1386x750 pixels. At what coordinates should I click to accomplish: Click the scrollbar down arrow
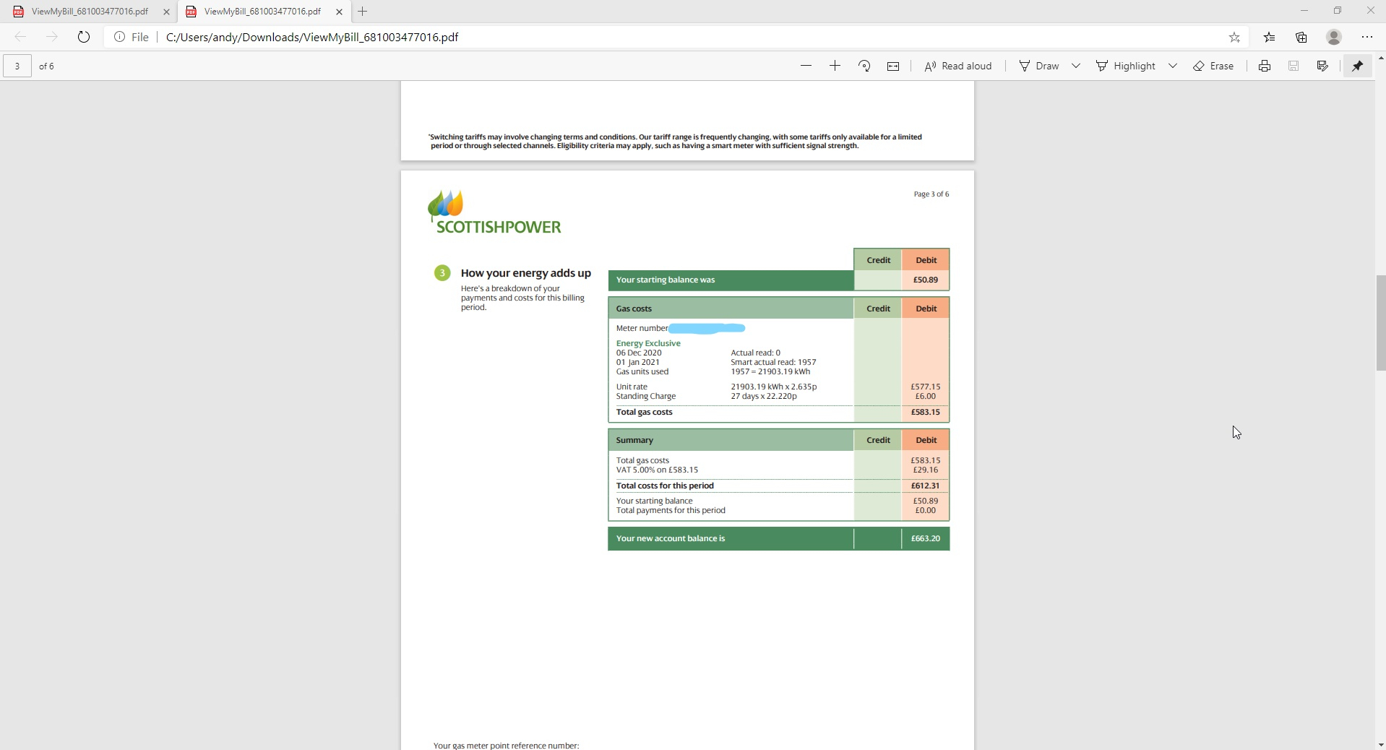pyautogui.click(x=1380, y=744)
